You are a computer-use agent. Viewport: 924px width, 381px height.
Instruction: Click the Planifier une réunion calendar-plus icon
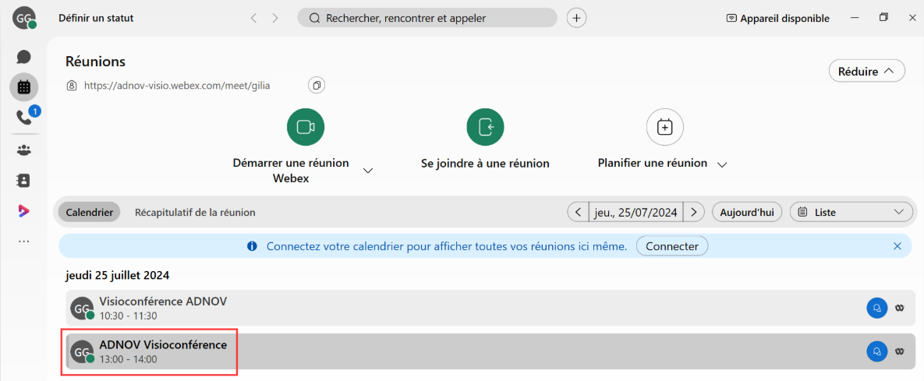point(664,126)
